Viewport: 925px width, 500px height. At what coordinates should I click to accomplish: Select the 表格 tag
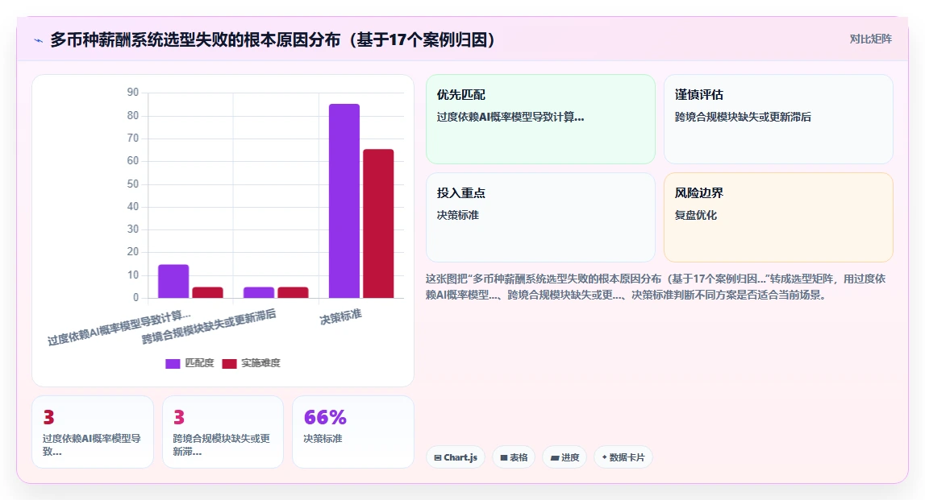(514, 457)
